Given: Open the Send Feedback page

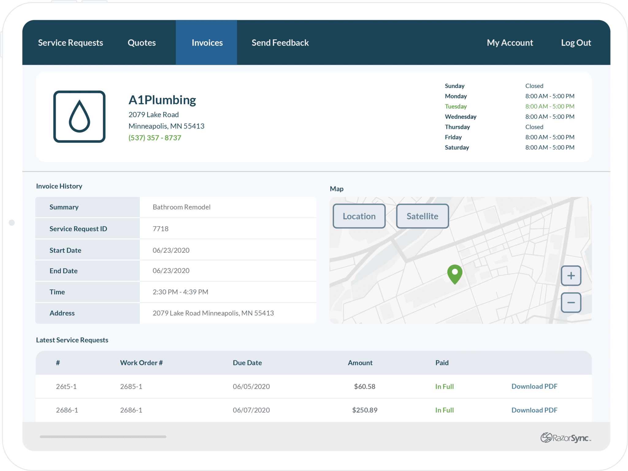Looking at the screenshot, I should coord(280,43).
